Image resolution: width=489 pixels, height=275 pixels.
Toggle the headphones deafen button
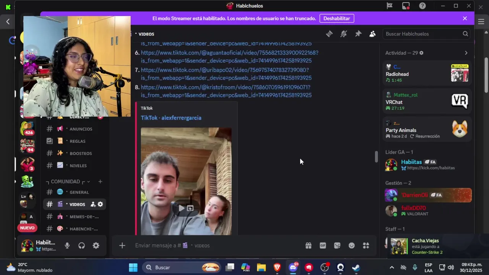pos(81,246)
